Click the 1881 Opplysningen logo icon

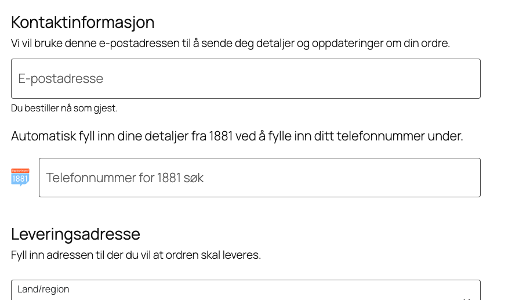point(20,177)
